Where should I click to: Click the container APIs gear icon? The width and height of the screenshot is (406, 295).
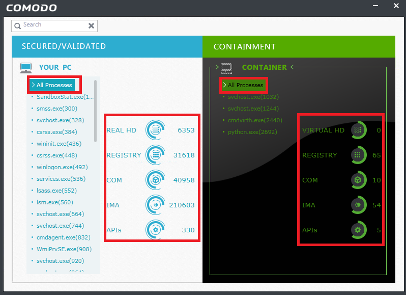(x=359, y=230)
